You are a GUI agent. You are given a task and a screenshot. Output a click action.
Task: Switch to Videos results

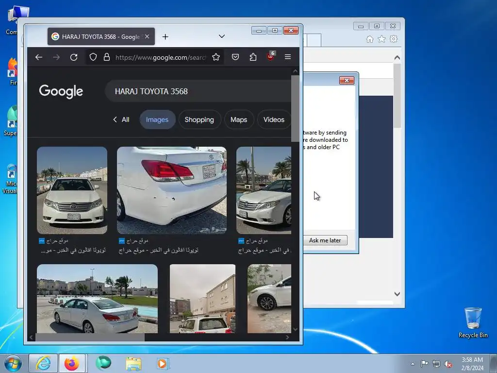[274, 119]
